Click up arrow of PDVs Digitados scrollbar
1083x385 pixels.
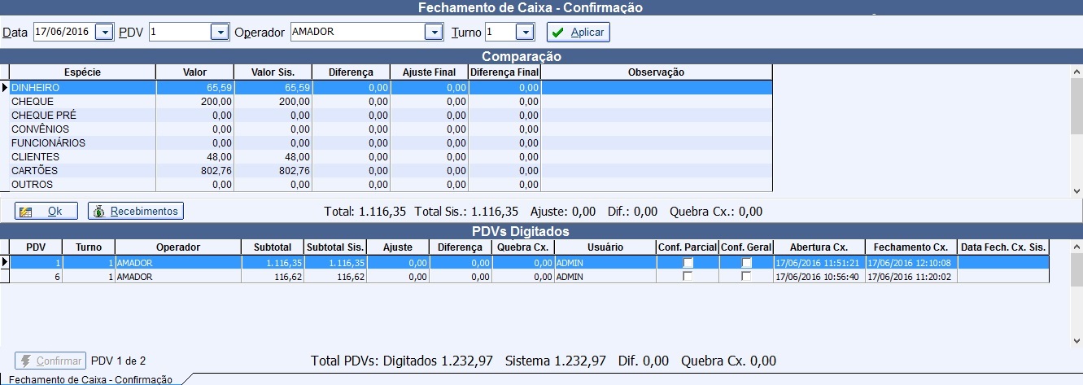(x=1076, y=246)
